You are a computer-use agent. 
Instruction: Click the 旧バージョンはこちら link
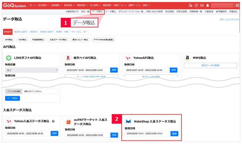pos(229,19)
